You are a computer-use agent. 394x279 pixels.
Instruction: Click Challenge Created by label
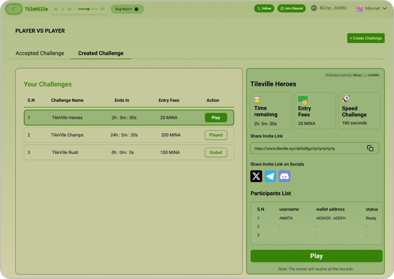tap(352, 75)
